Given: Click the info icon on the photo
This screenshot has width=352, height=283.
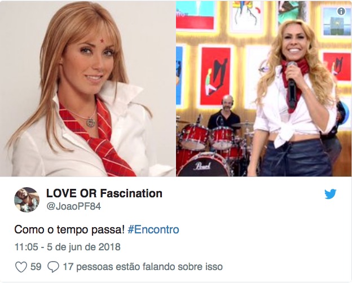Looking at the screenshot, I should tap(341, 11).
